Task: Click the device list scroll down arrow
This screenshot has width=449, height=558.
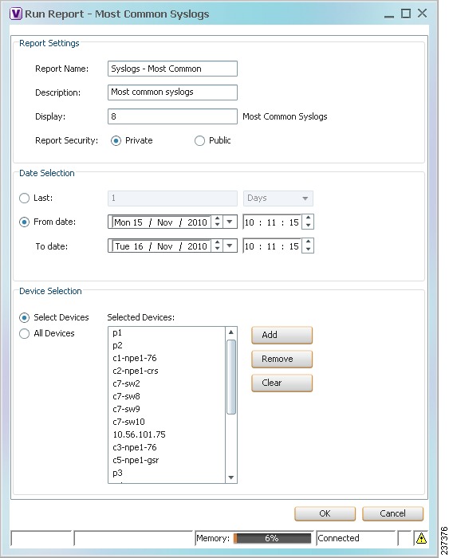Action: (231, 477)
